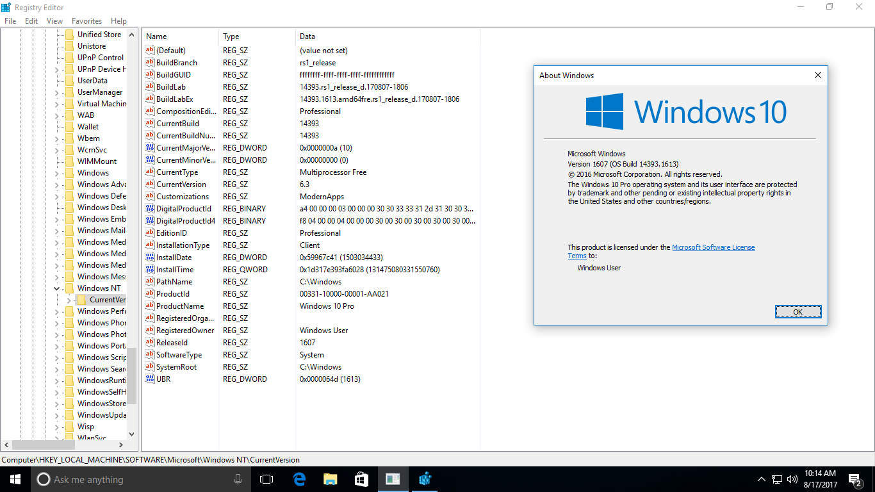Screen dimensions: 875x492
Task: Expand the WcmSvc key
Action: click(57, 150)
